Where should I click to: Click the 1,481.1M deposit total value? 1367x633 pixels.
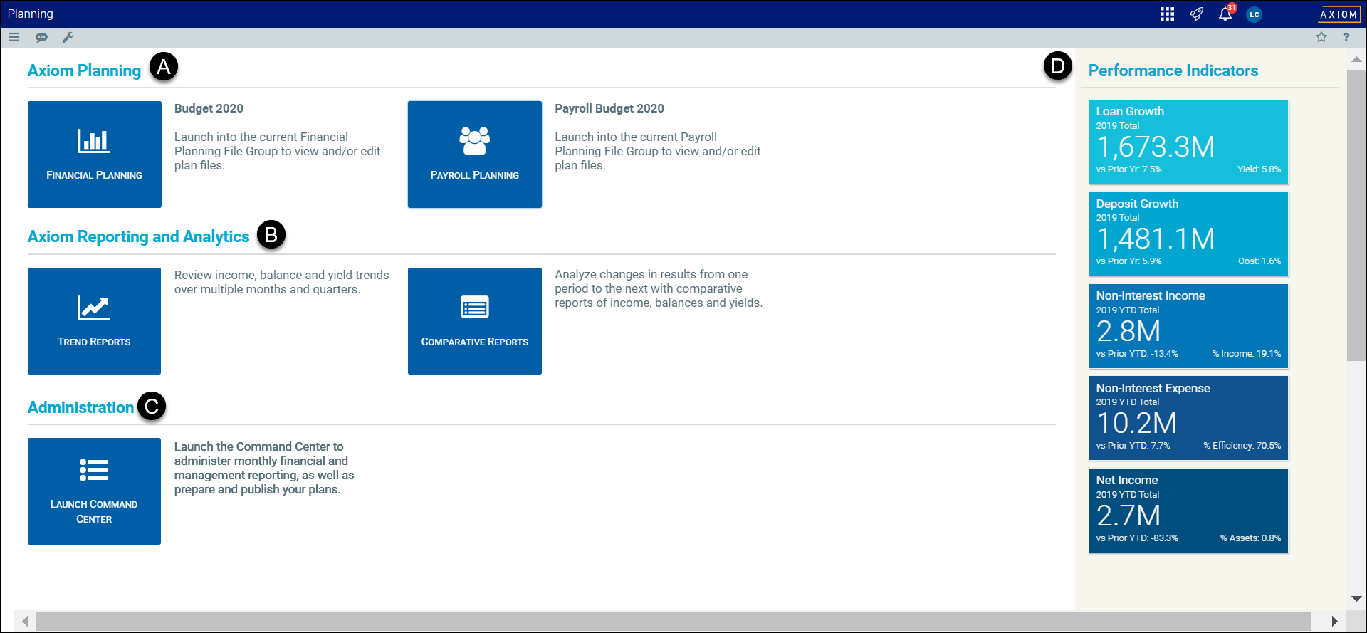[1156, 239]
